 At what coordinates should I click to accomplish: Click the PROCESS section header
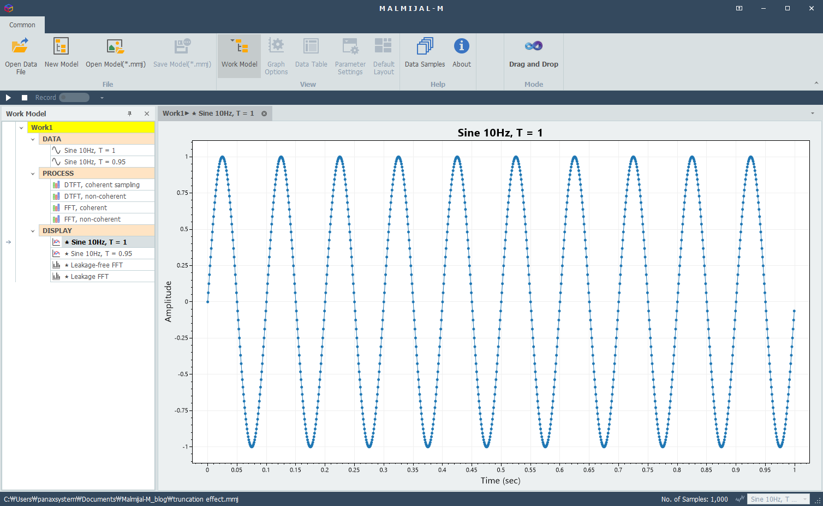[97, 174]
